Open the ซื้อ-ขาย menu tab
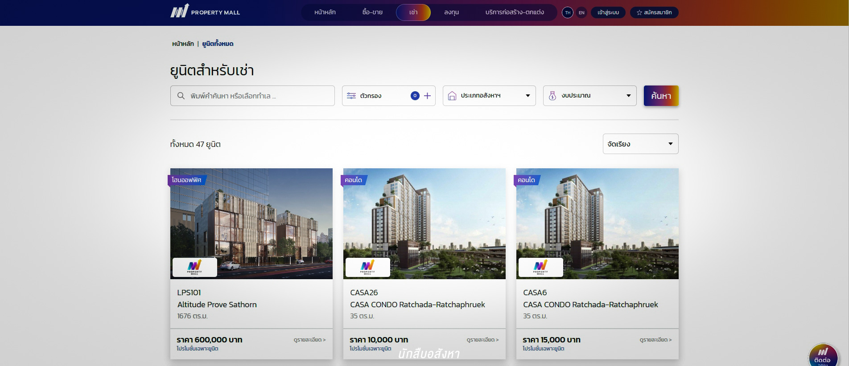 (x=372, y=12)
